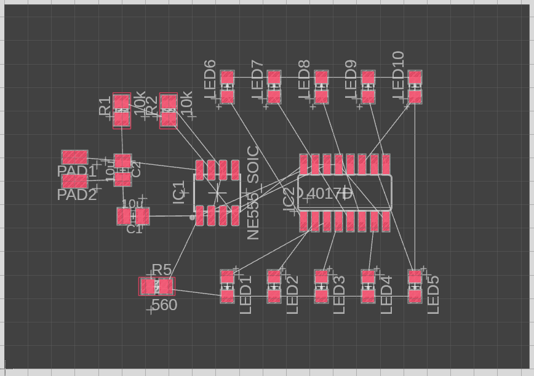Select the R2 resistor footprint
The image size is (534, 376).
click(x=169, y=110)
